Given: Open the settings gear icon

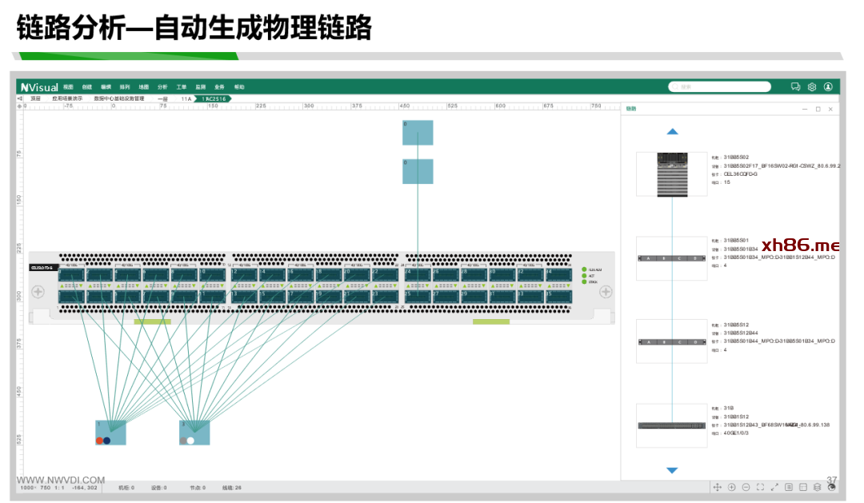Looking at the screenshot, I should click(812, 86).
